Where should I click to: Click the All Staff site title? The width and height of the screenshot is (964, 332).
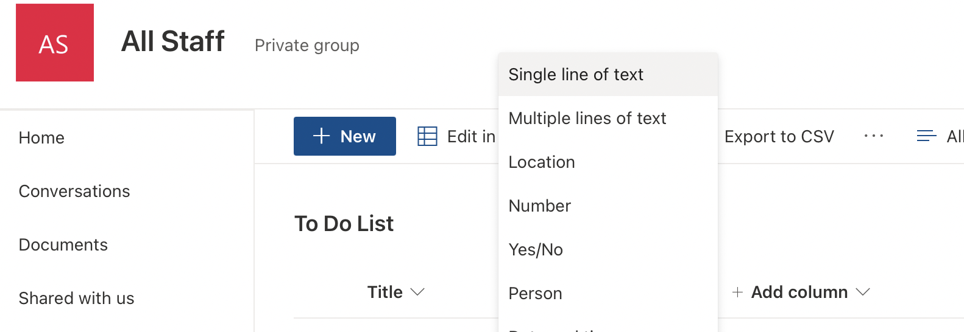click(x=173, y=41)
